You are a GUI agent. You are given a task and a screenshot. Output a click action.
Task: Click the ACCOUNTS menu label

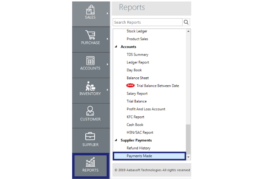click(x=90, y=68)
